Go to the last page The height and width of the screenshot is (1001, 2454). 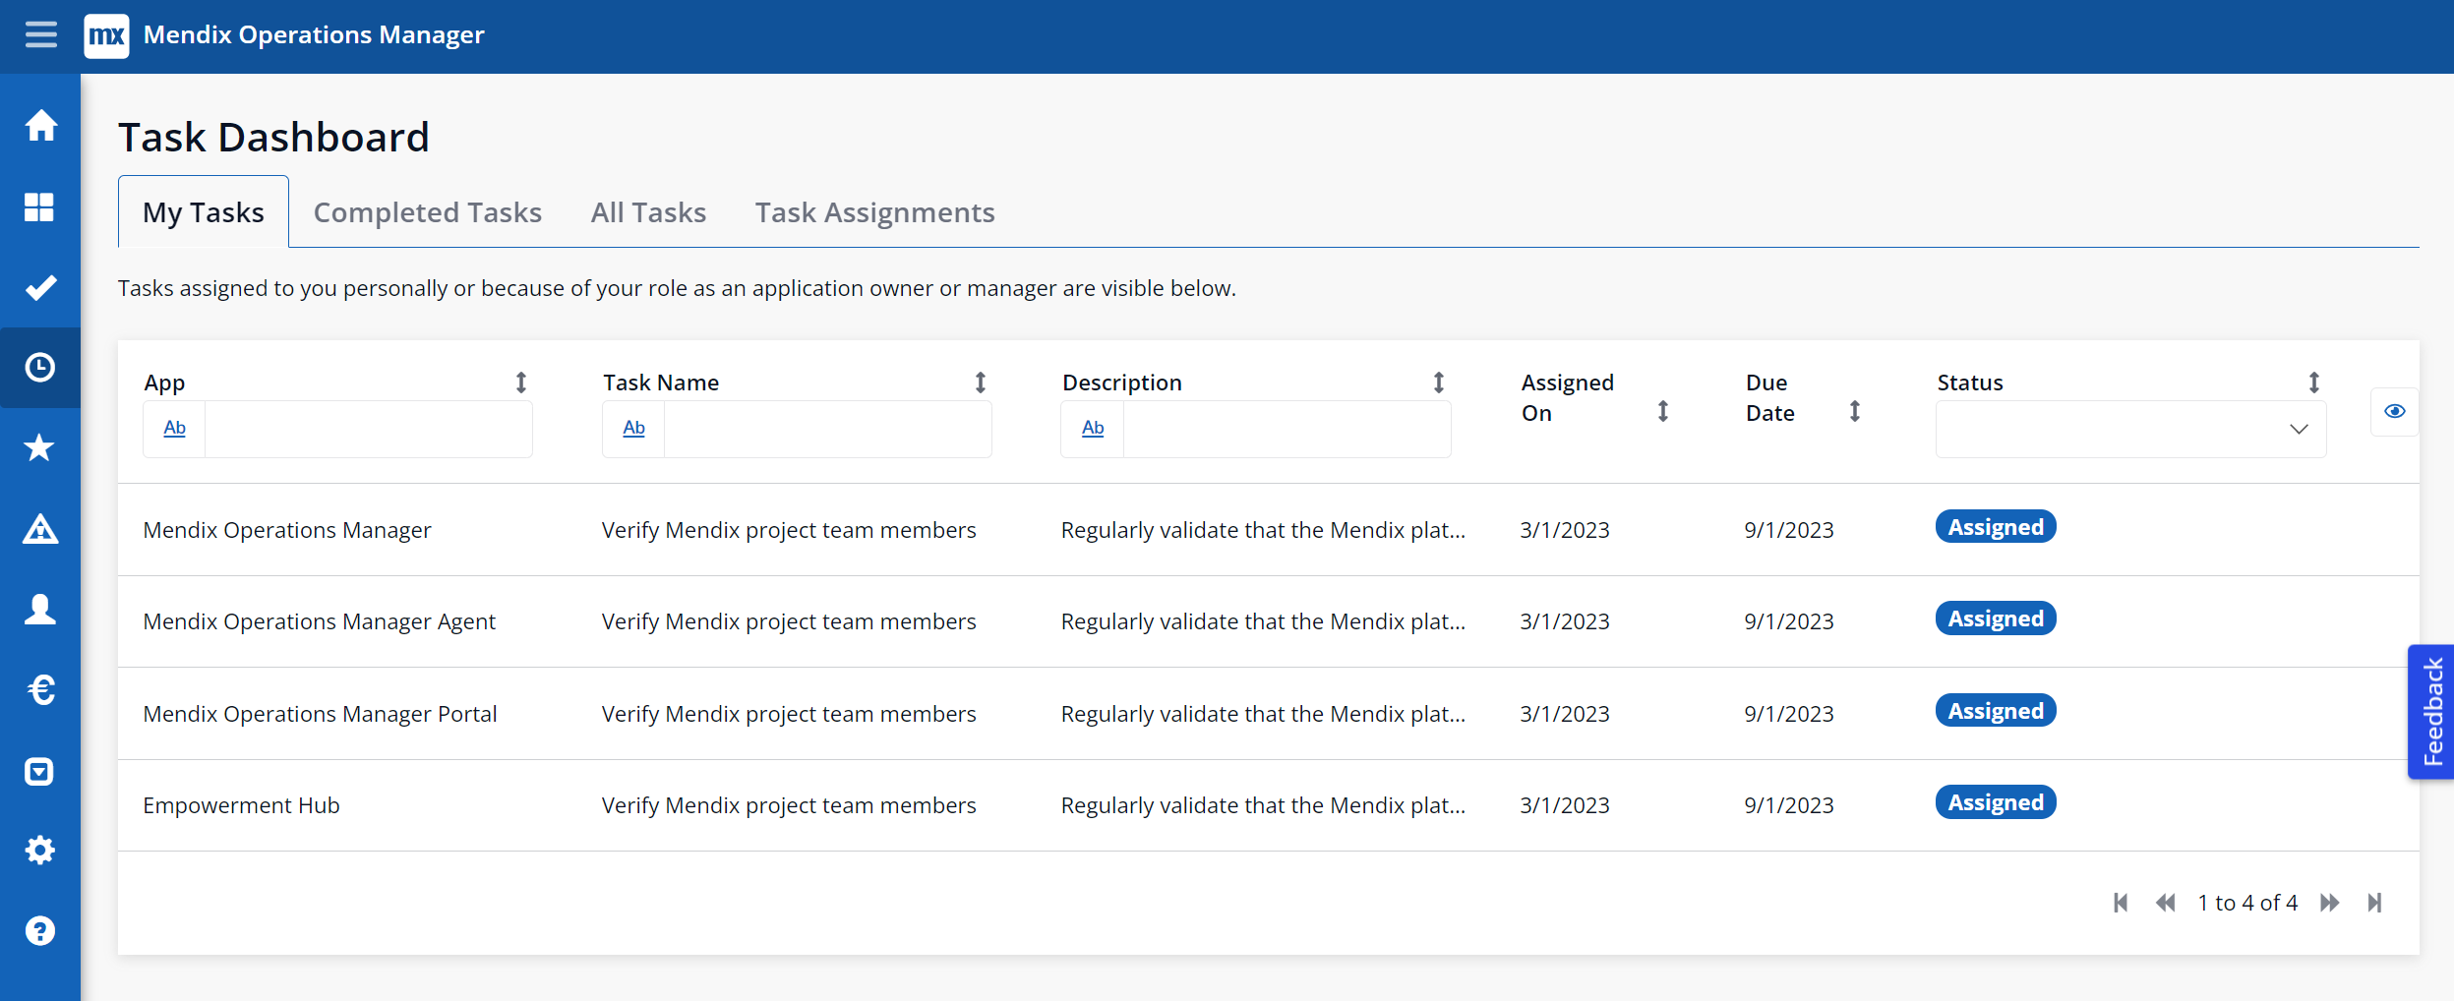[x=2375, y=903]
